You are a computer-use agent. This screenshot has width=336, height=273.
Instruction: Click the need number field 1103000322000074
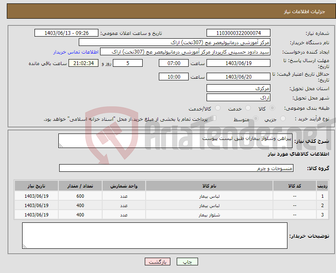[238, 33]
